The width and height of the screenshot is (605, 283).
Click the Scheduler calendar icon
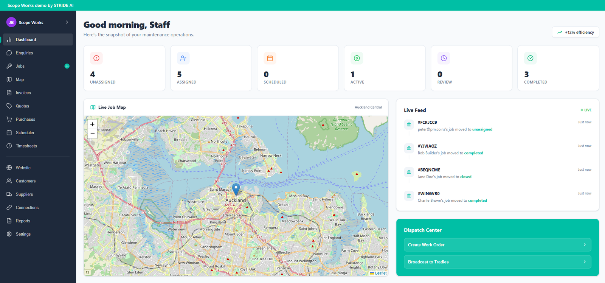pos(9,132)
